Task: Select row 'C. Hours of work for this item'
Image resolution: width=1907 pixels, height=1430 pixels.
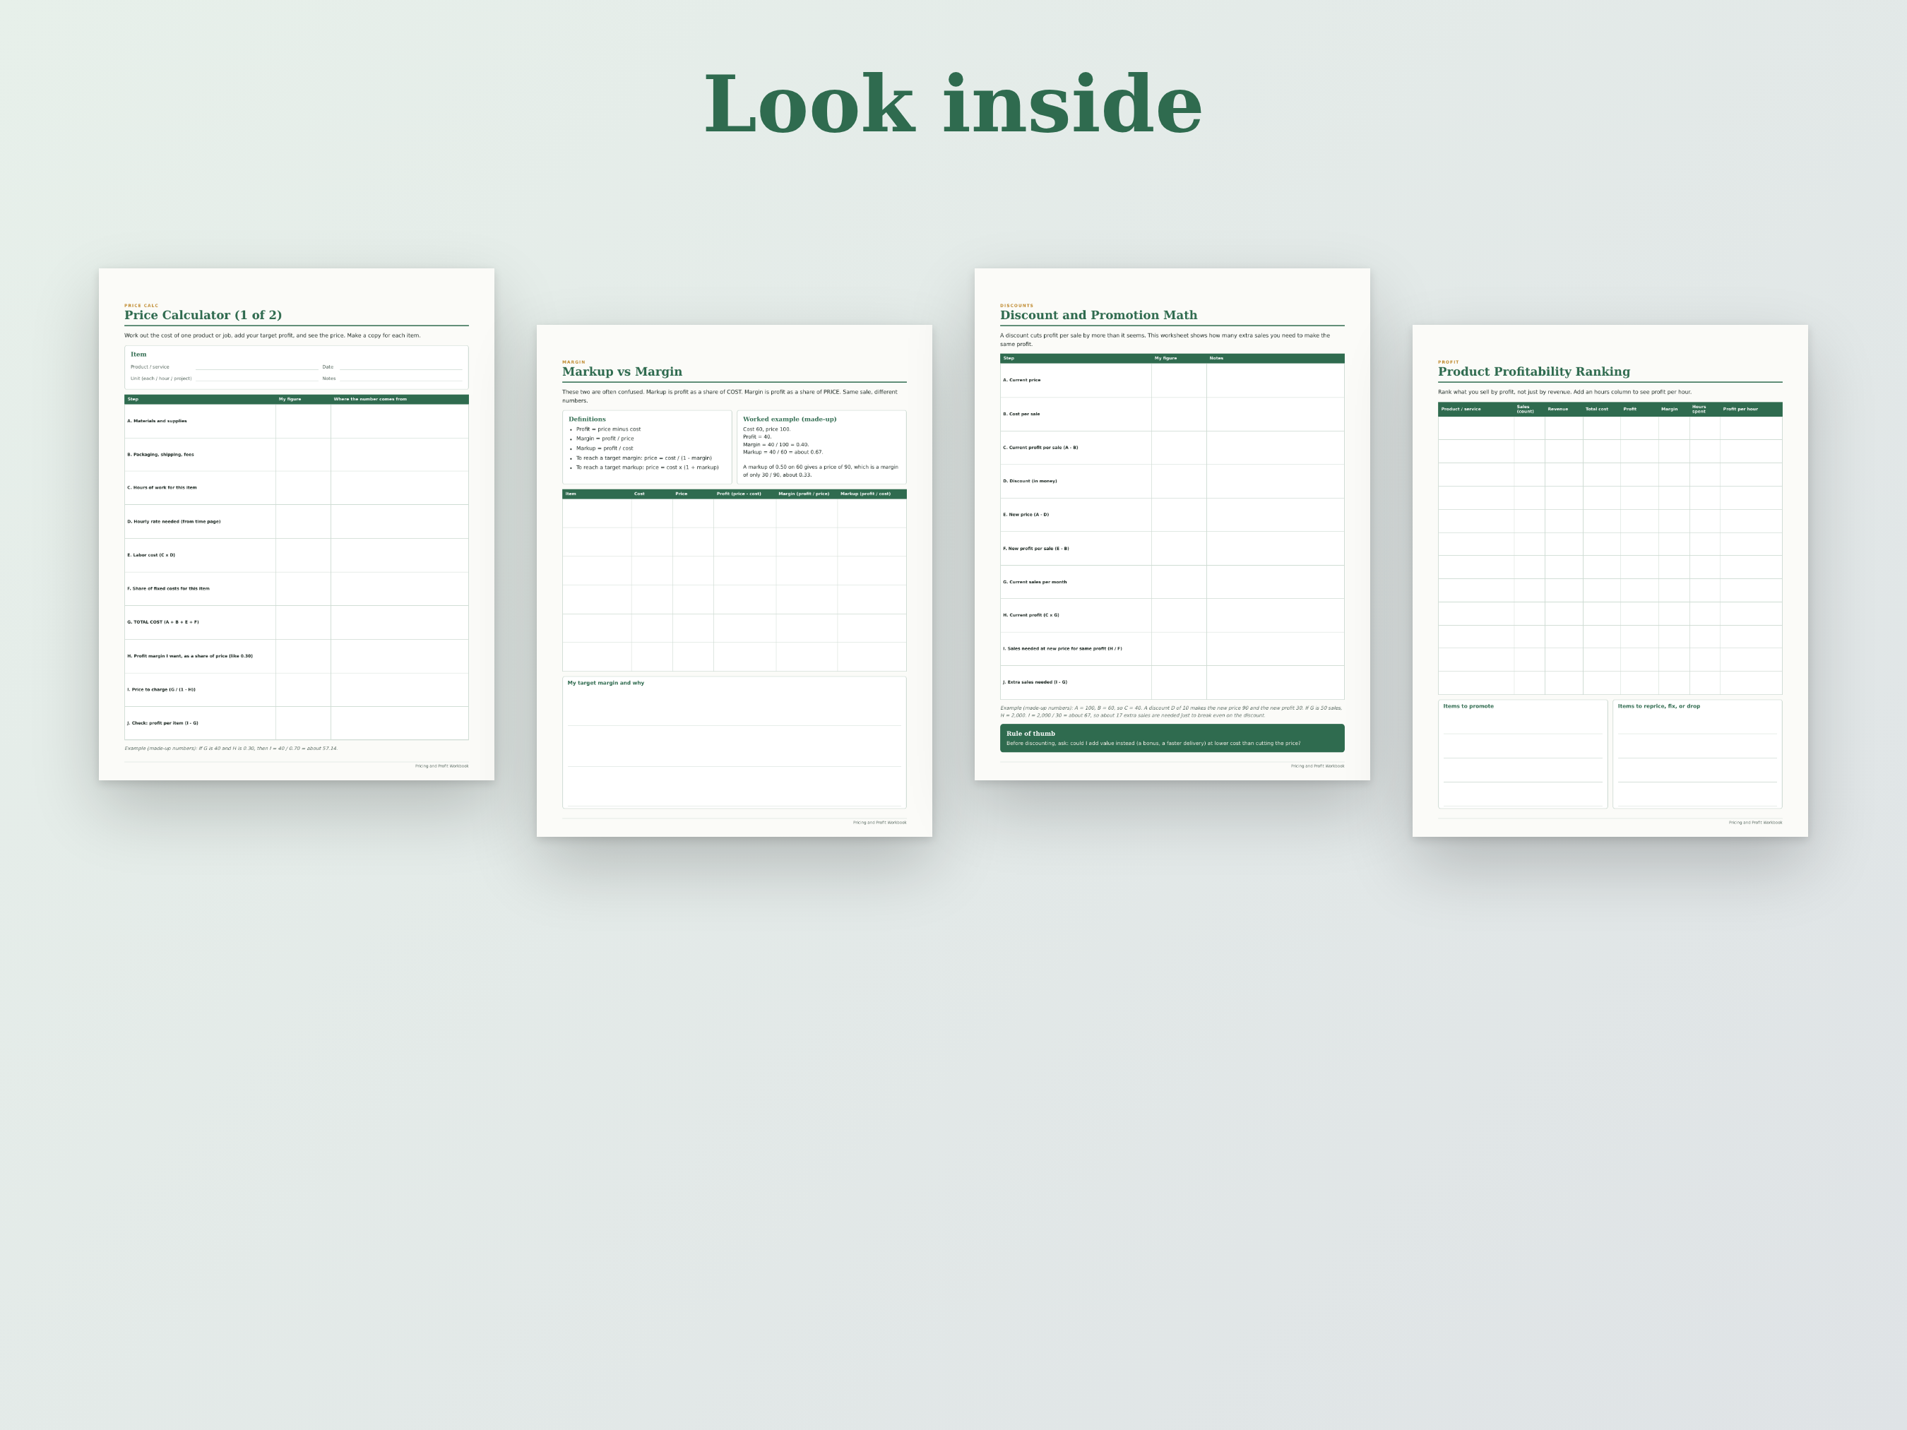Action: coord(297,488)
